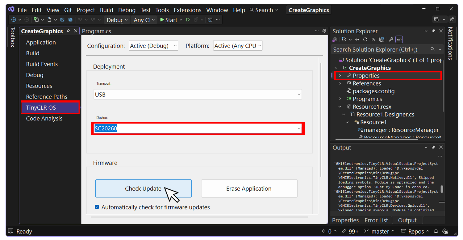Click the Find in Files toolbar icon
The height and width of the screenshot is (240, 463).
click(210, 20)
